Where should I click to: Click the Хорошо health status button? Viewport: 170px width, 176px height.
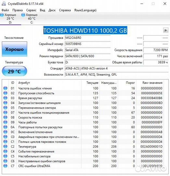point(14,49)
